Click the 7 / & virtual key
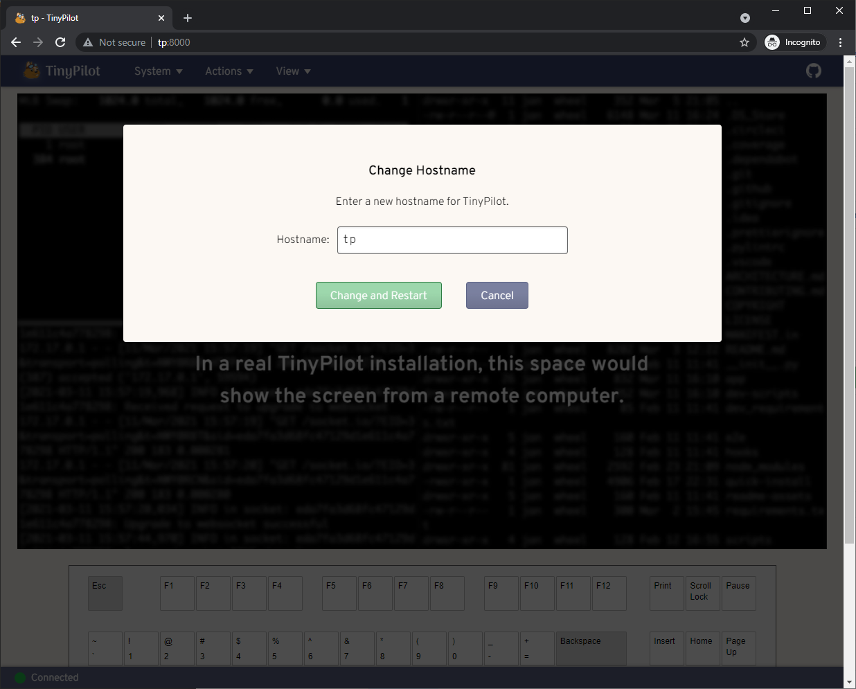The height and width of the screenshot is (689, 856). pyautogui.click(x=357, y=649)
